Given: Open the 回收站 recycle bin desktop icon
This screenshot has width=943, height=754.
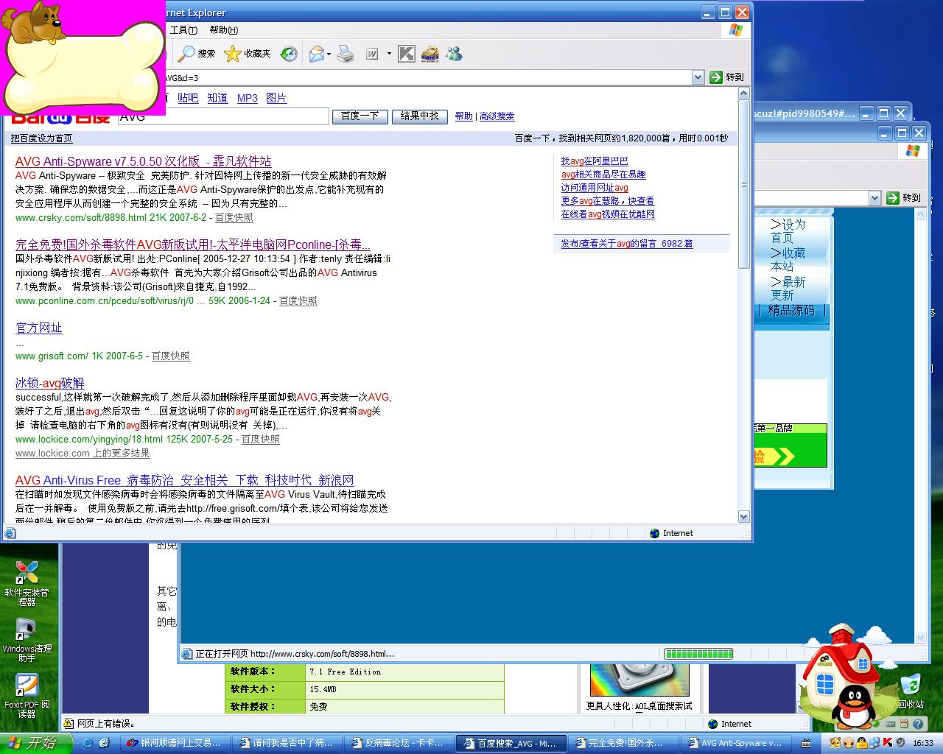Looking at the screenshot, I should [x=911, y=691].
